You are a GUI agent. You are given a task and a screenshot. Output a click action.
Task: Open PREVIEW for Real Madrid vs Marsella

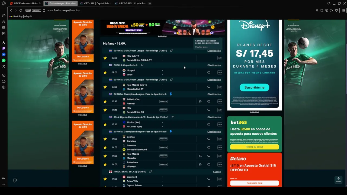coord(163,156)
